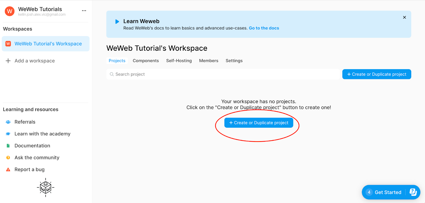
Task: Click the chat icon on the Get Started widget
Action: (413, 192)
